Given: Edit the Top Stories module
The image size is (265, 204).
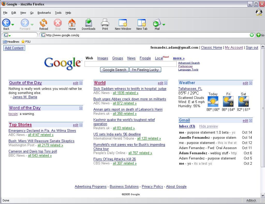Looking at the screenshot, I should (76, 125).
